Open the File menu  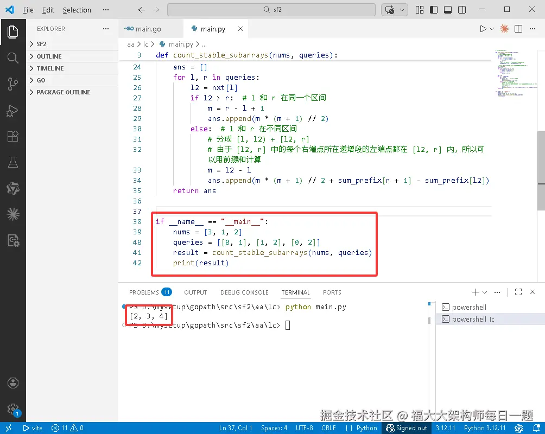(x=28, y=10)
